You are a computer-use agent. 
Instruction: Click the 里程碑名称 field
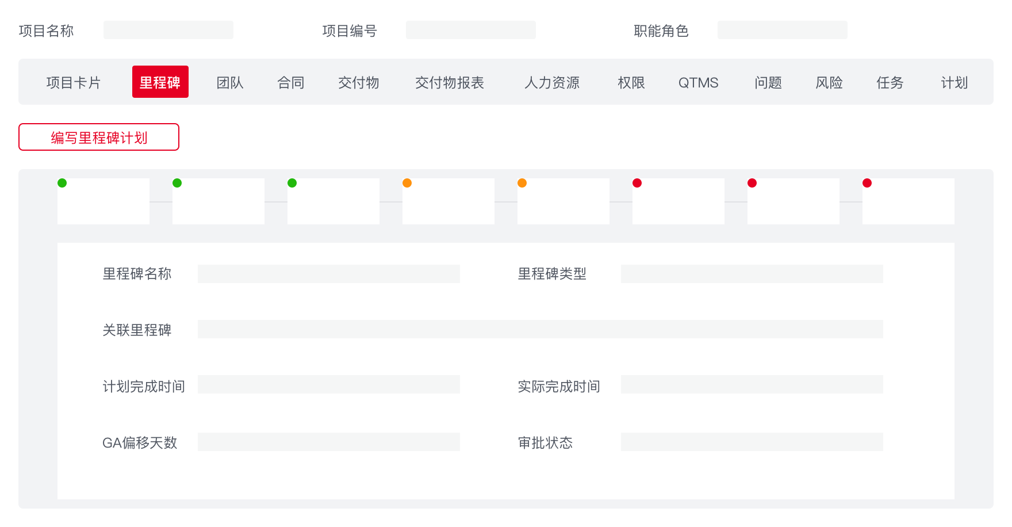tap(329, 274)
